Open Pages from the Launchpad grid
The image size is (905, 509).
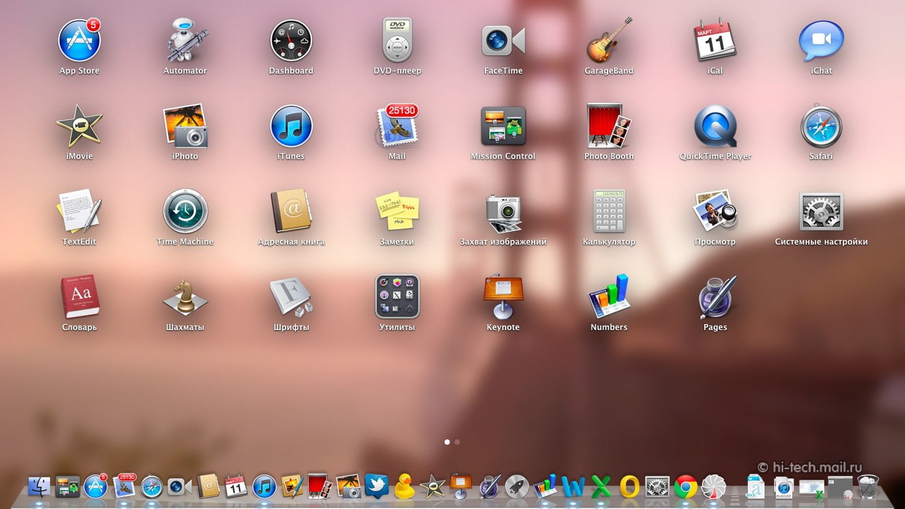point(716,297)
